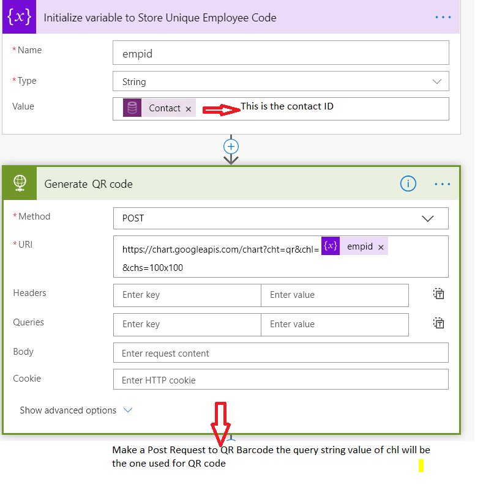The width and height of the screenshot is (494, 485).
Task: Click the Body request content field
Action: [x=281, y=352]
